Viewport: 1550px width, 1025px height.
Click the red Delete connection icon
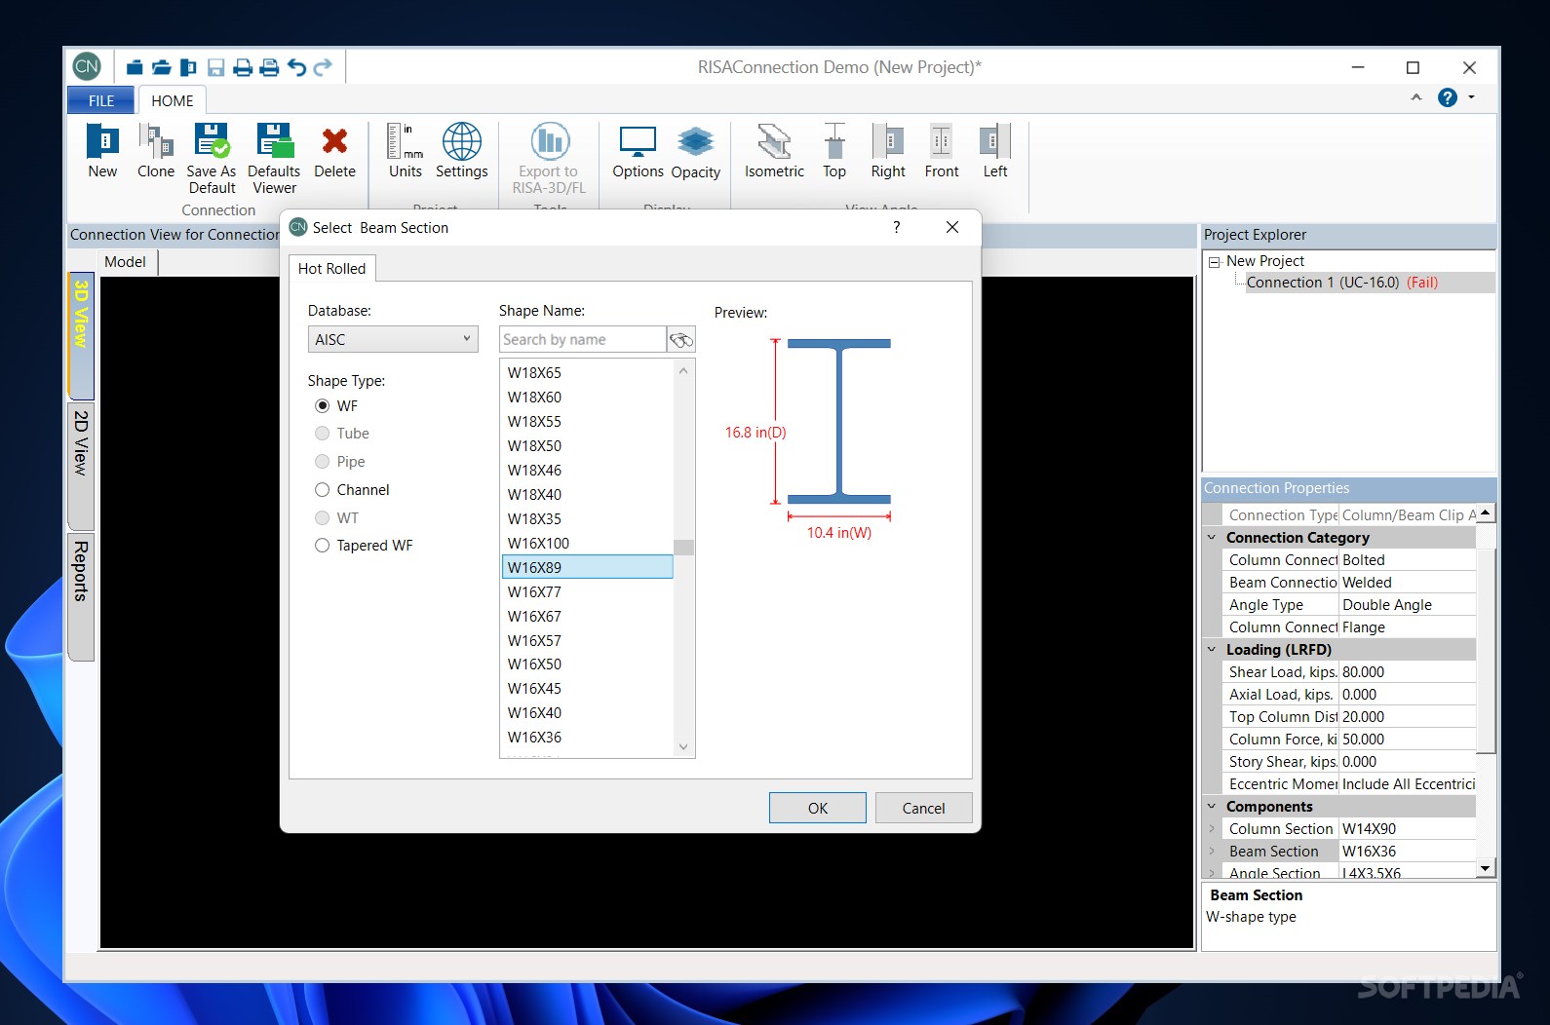click(x=334, y=142)
